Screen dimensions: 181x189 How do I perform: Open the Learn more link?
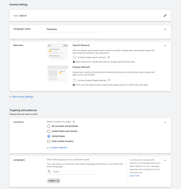point(134,176)
